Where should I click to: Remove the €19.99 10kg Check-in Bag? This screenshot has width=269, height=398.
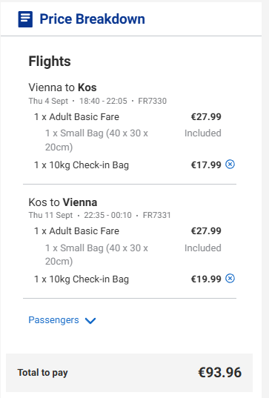(230, 279)
